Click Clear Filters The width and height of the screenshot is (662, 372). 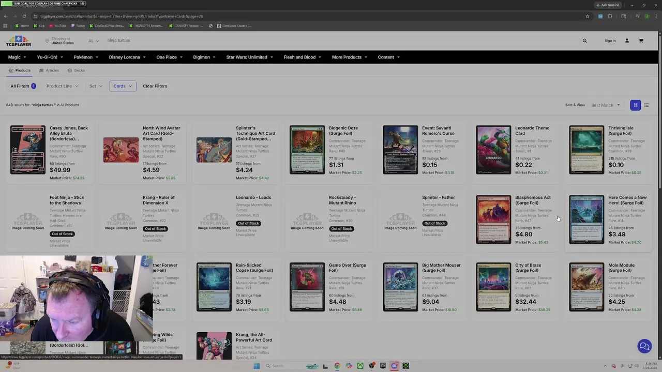(x=155, y=86)
